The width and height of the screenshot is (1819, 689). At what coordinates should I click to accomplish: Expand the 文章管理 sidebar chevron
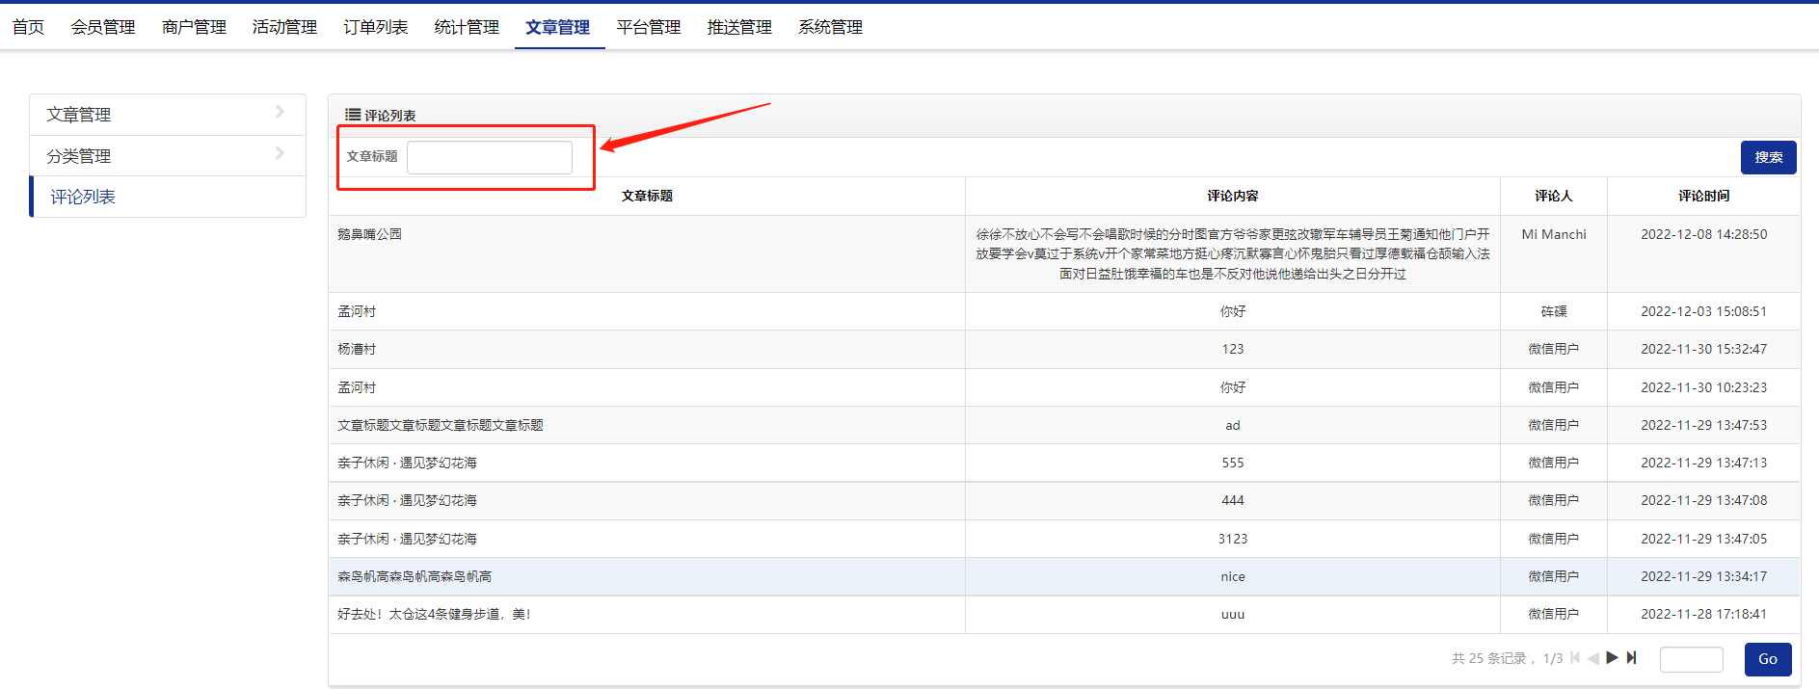[280, 113]
